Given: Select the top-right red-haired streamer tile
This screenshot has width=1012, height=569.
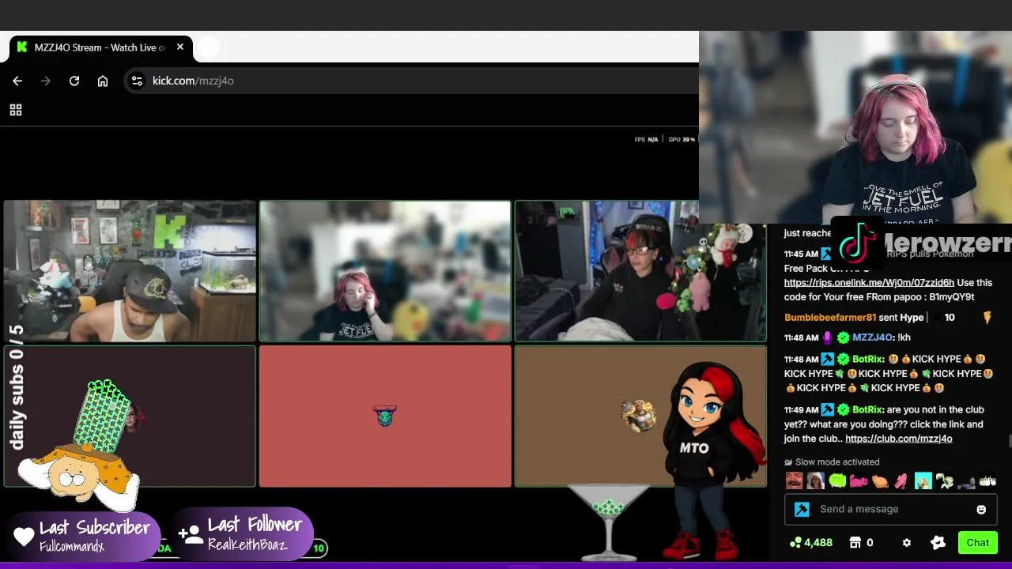Looking at the screenshot, I should 640,271.
